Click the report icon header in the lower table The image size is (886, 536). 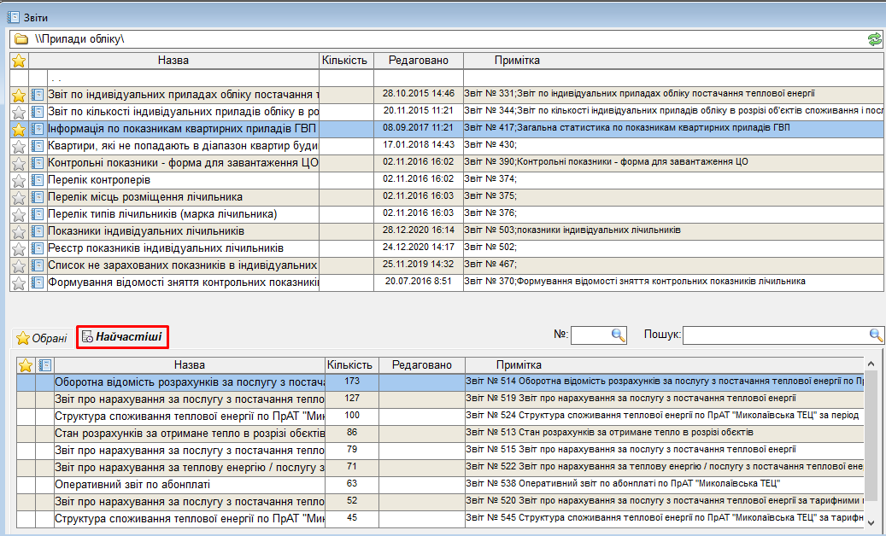(45, 365)
